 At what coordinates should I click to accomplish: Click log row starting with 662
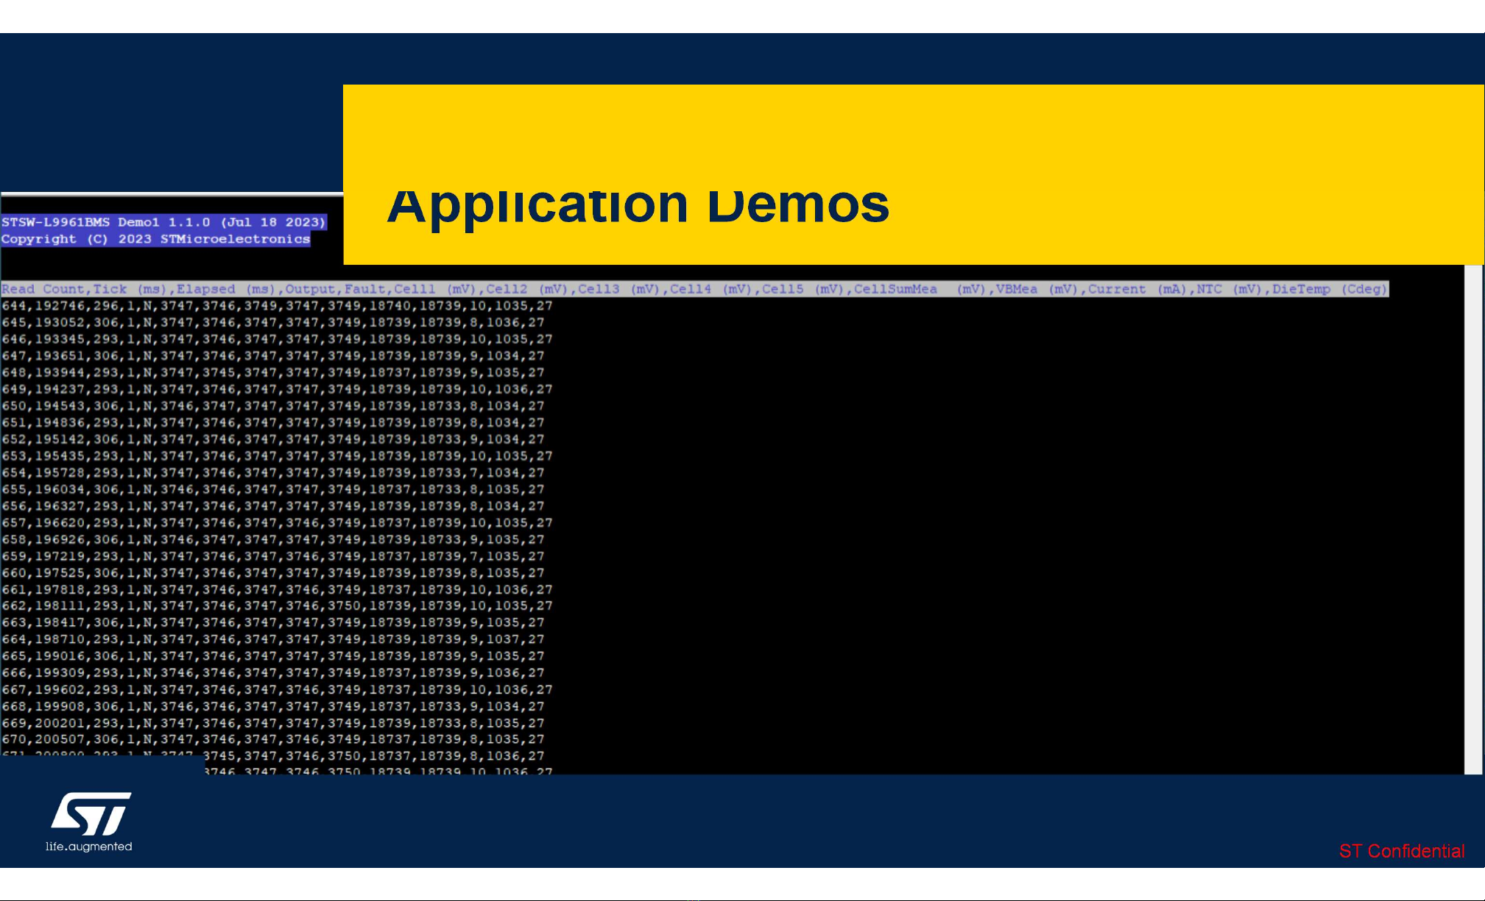pos(276,606)
